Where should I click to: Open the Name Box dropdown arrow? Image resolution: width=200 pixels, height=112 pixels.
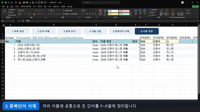[13, 21]
